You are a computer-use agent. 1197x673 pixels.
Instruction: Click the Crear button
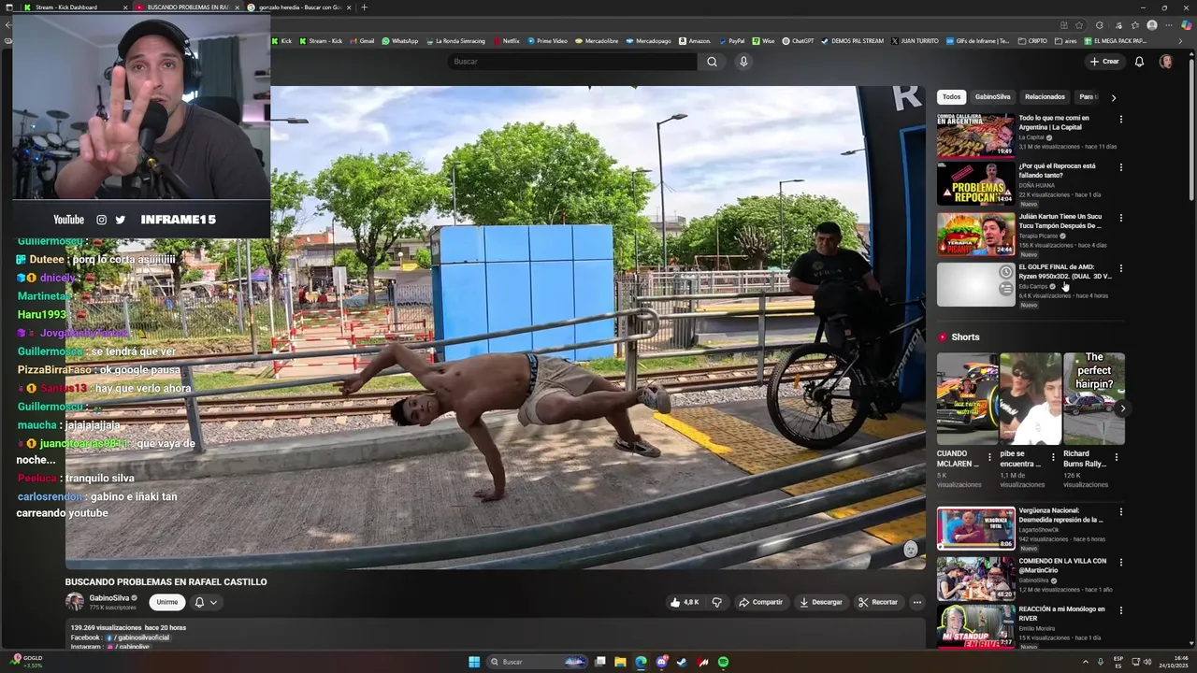point(1104,62)
